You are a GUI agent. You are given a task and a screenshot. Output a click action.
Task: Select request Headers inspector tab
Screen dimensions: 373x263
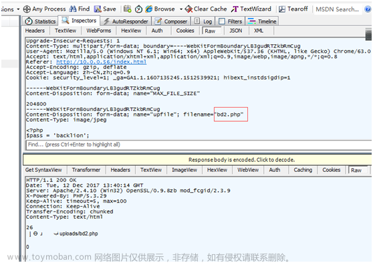click(x=35, y=31)
